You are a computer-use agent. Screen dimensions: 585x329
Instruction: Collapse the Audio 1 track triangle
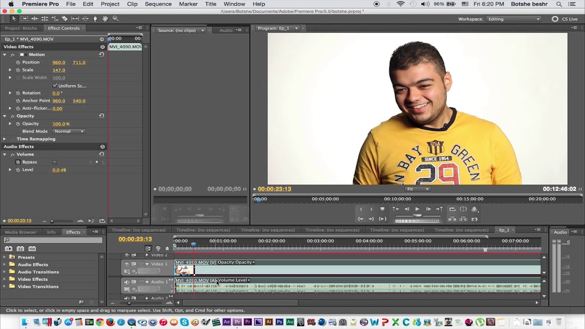[x=147, y=282]
